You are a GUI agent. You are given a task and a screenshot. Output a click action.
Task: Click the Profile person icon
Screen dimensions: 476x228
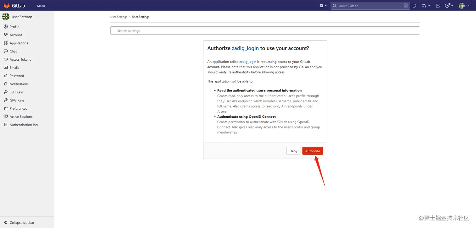coord(6,27)
